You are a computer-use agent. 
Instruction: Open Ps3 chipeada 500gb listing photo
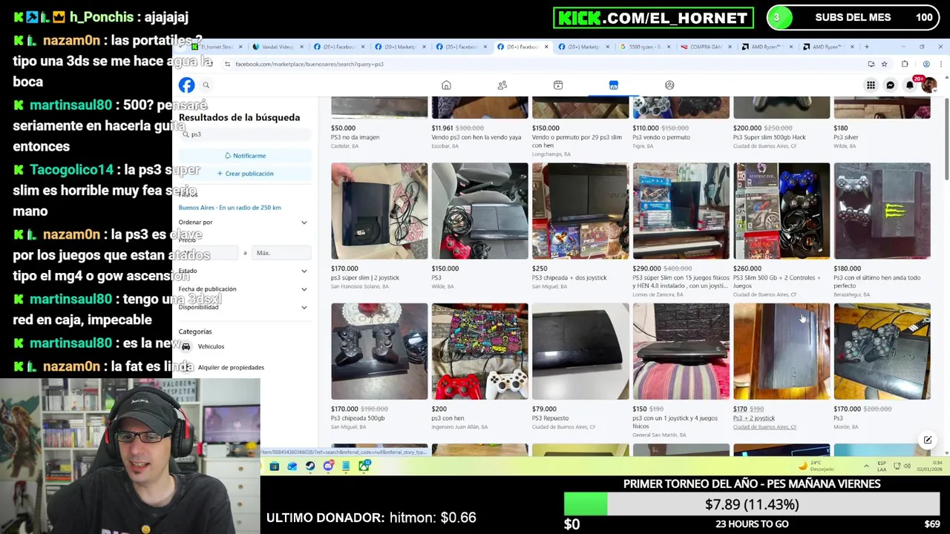point(379,351)
